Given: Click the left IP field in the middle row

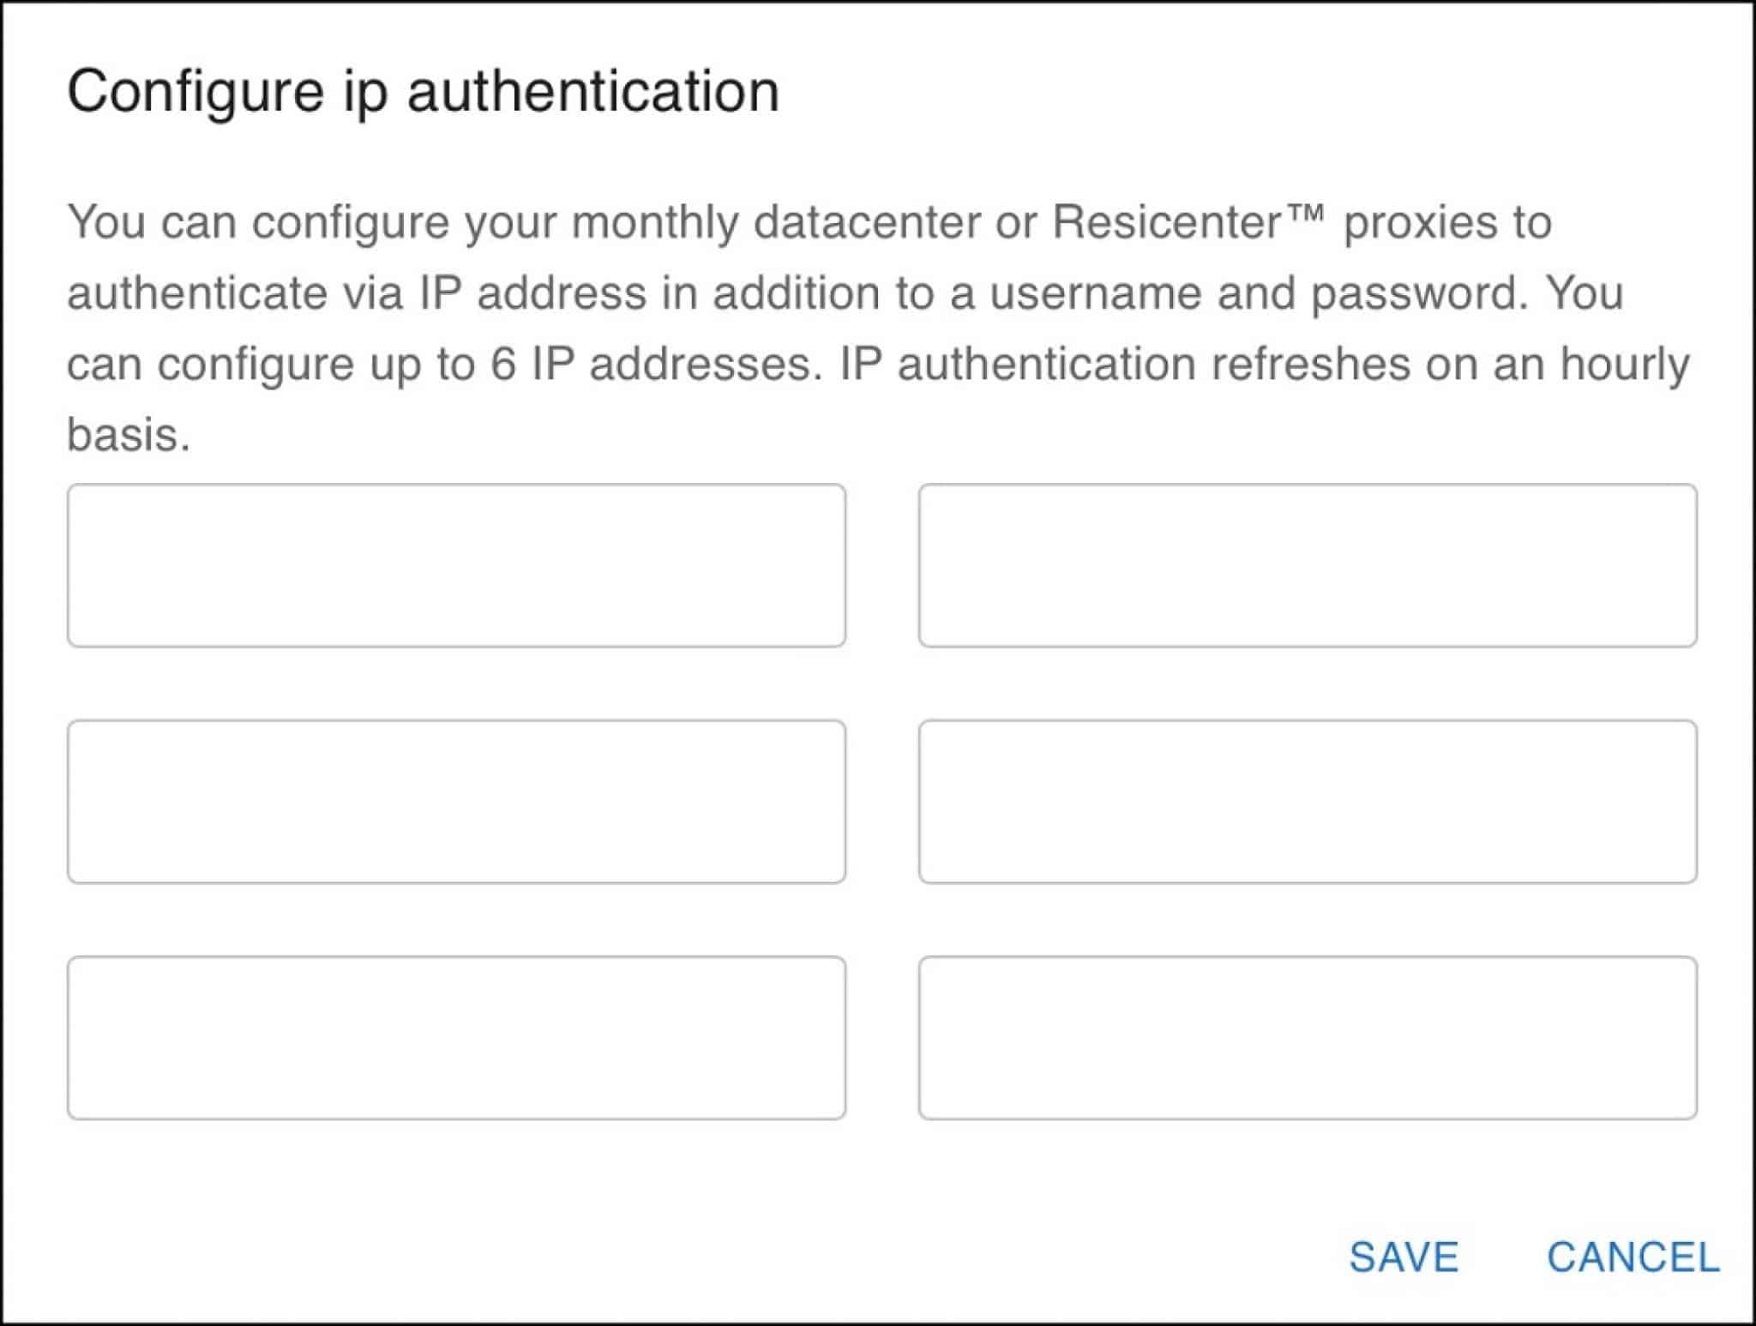Looking at the screenshot, I should click(456, 801).
